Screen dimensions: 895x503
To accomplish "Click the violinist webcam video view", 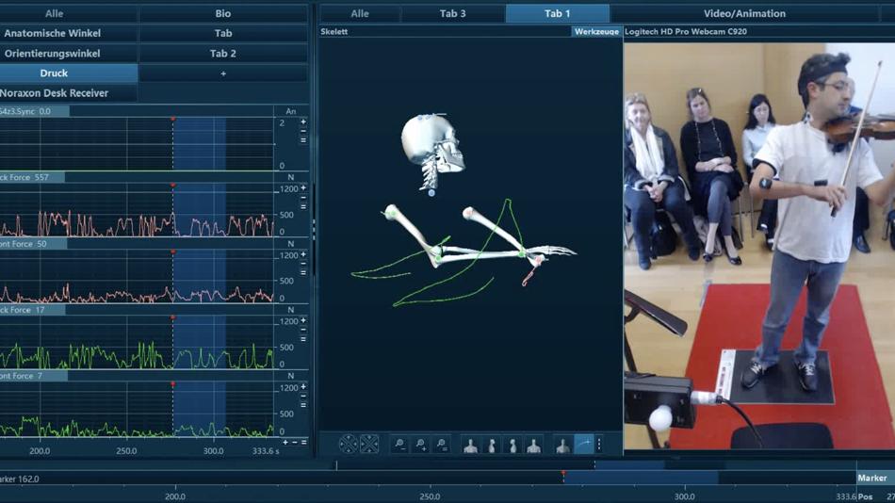I will pyautogui.click(x=759, y=246).
